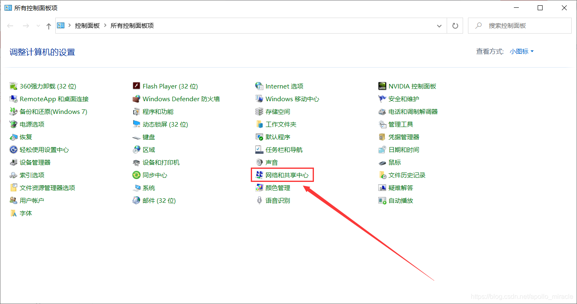Click the 系统 computer icon
Screen dimensions: 577x304
click(x=136, y=188)
